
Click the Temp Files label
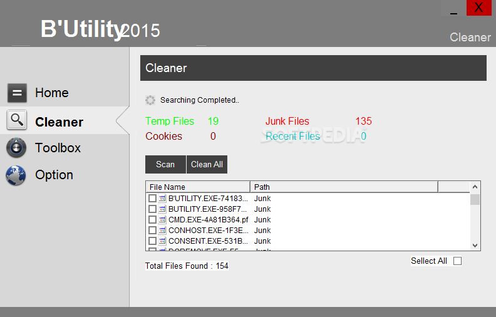tap(170, 121)
